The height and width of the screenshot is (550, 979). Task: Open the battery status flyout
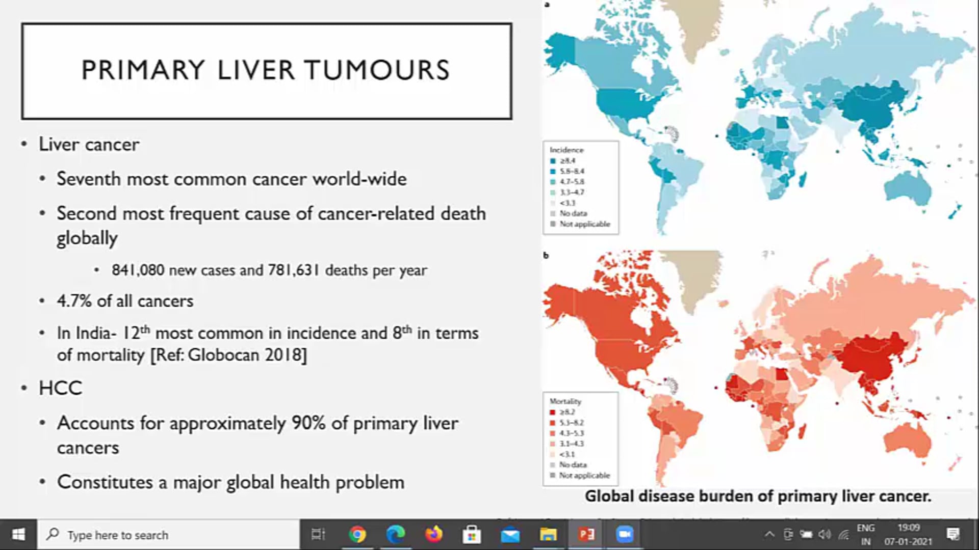(806, 535)
